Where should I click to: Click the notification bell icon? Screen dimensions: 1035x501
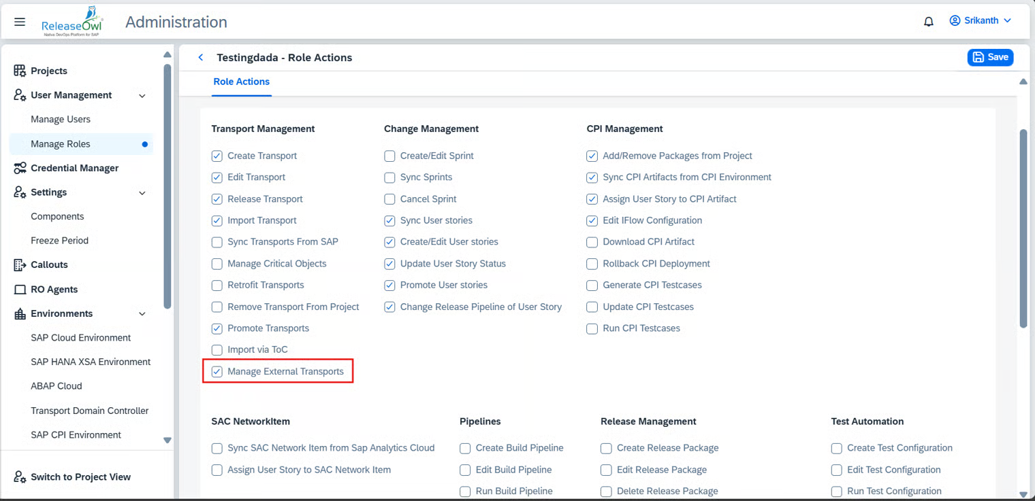click(928, 22)
